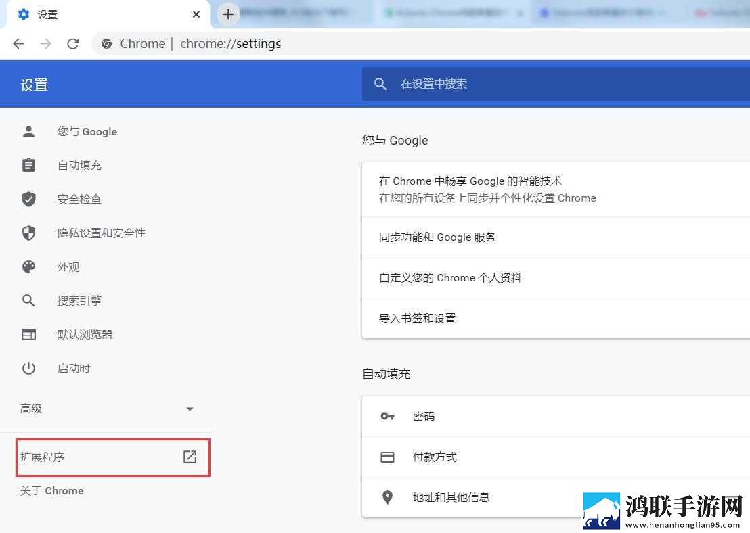Click the 在设置中搜索 search field
The height and width of the screenshot is (533, 750).
(x=556, y=84)
